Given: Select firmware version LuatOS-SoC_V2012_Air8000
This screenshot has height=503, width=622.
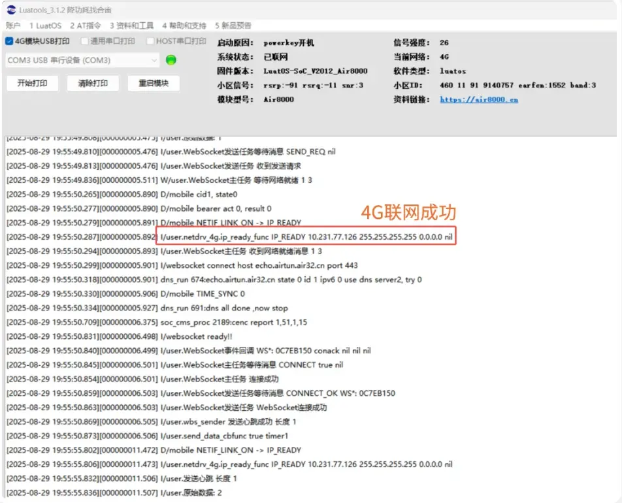Looking at the screenshot, I should coord(316,71).
